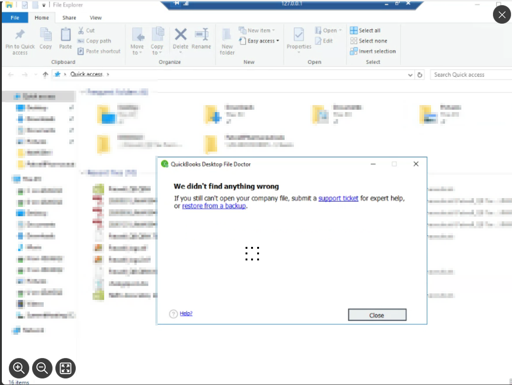Switch to the View ribbon tab
Image resolution: width=512 pixels, height=385 pixels.
pyautogui.click(x=96, y=18)
